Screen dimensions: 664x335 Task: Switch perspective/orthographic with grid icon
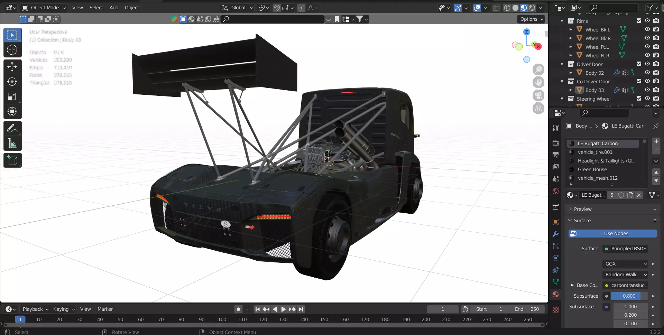tap(538, 109)
